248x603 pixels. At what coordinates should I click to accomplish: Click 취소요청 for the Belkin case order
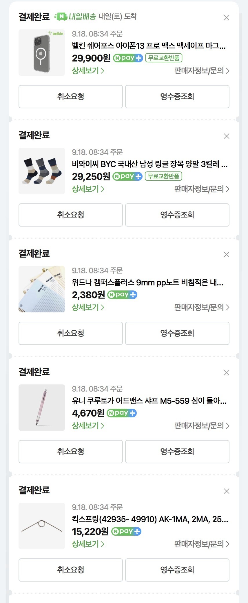[x=71, y=97]
